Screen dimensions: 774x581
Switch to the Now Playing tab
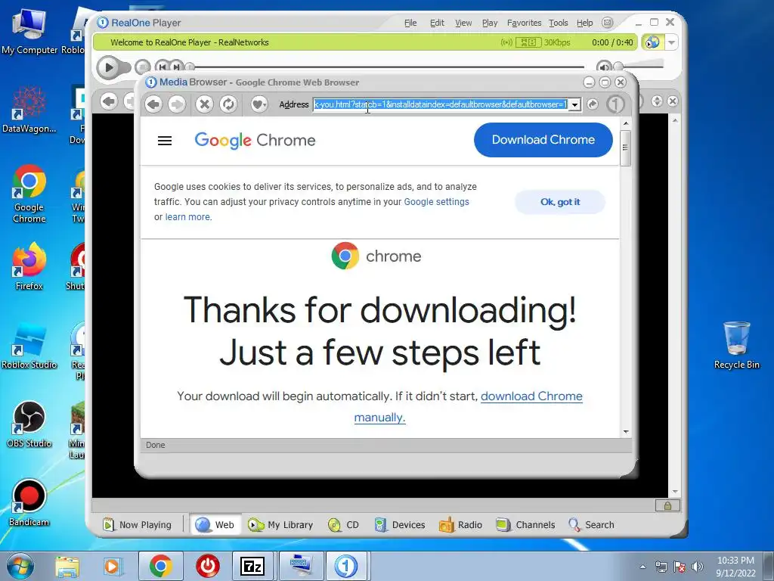[138, 525]
